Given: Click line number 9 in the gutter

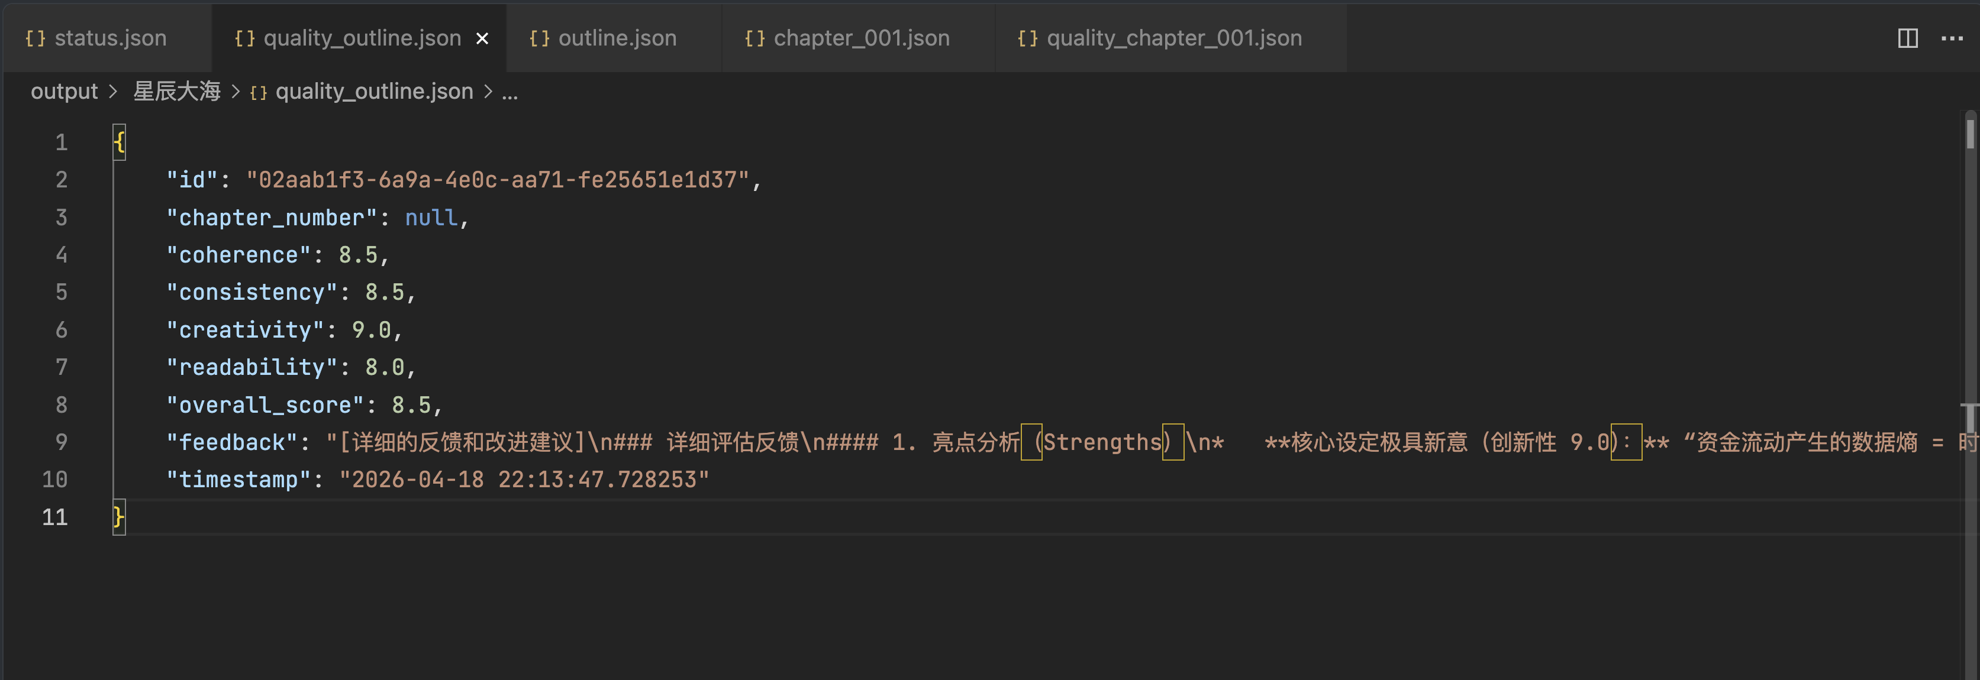Looking at the screenshot, I should coord(61,442).
